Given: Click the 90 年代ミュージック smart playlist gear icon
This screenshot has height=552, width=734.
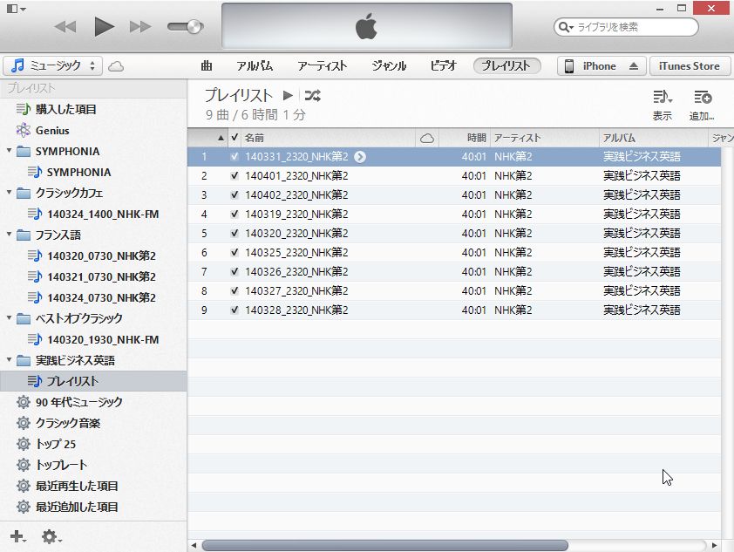Looking at the screenshot, I should point(24,402).
